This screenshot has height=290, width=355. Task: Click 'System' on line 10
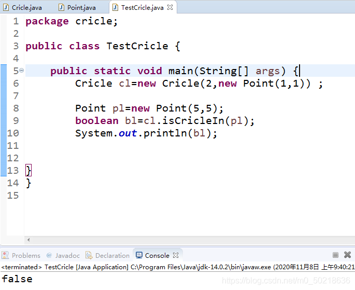94,133
